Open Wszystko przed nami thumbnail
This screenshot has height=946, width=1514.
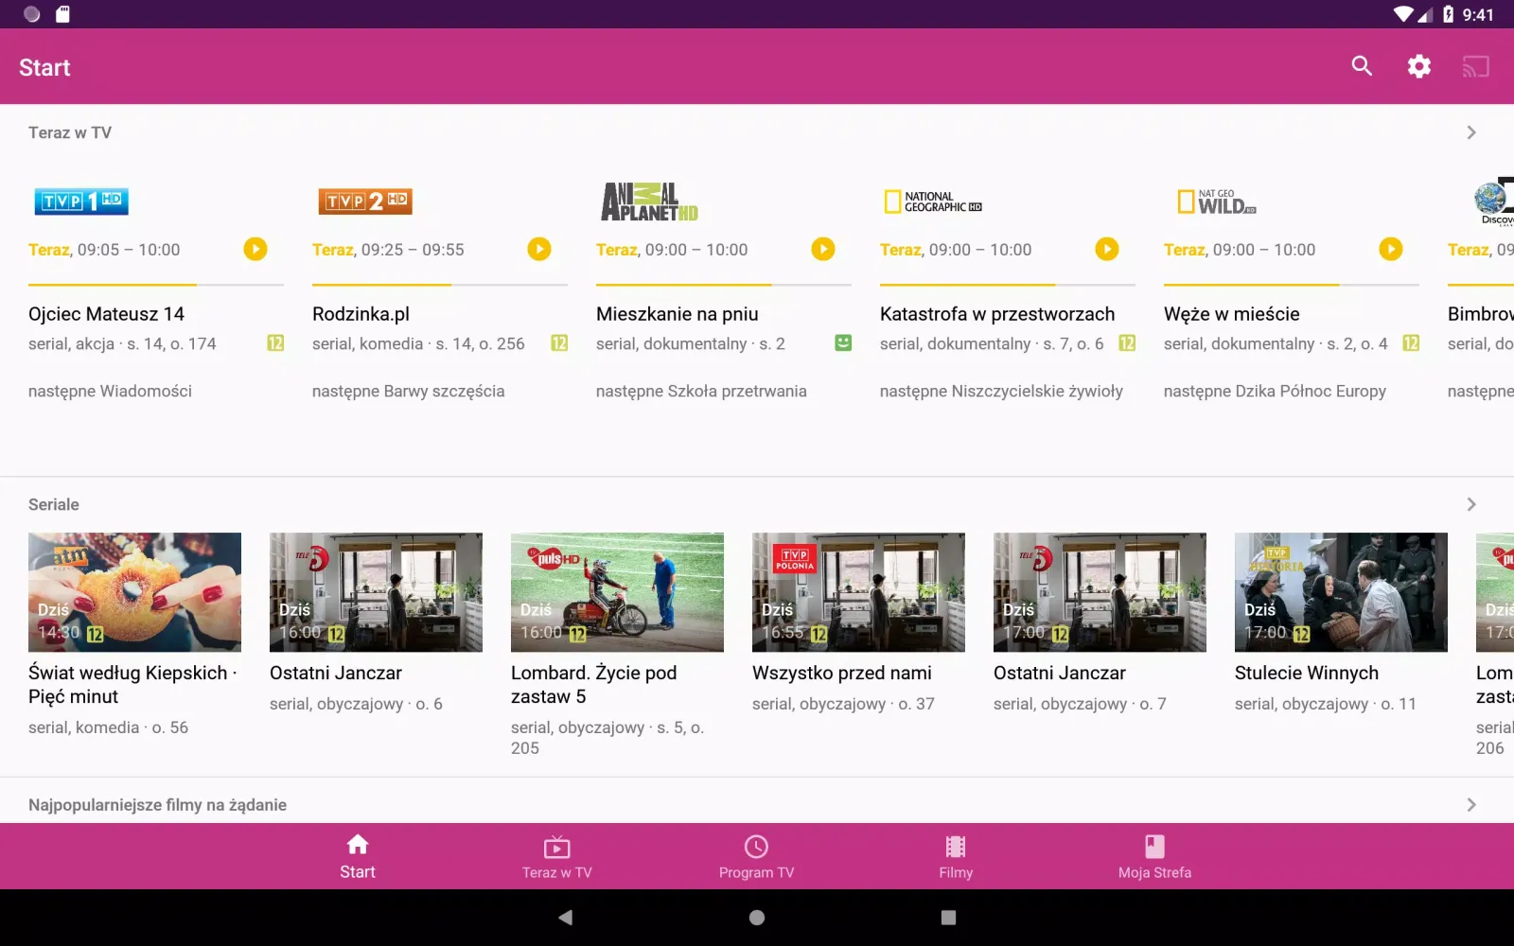[858, 592]
